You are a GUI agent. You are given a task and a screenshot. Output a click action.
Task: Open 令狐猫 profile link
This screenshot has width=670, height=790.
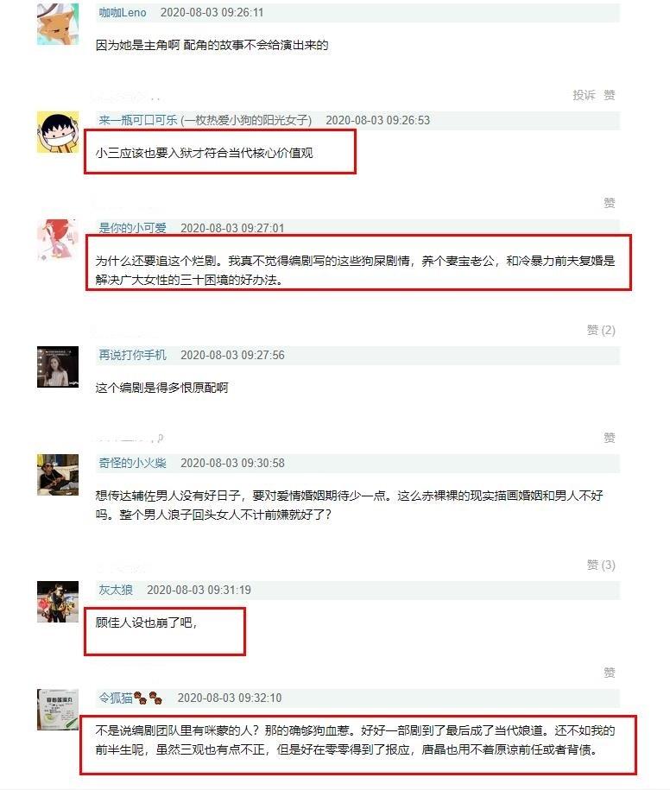pyautogui.click(x=116, y=698)
